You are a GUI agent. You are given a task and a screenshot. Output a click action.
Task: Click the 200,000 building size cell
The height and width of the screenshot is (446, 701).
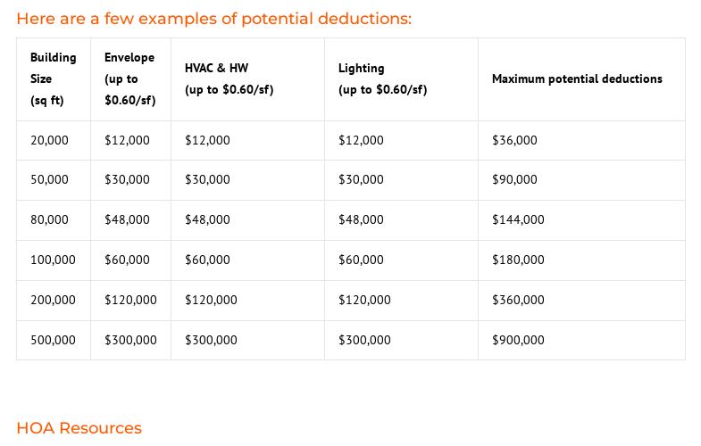pos(54,300)
